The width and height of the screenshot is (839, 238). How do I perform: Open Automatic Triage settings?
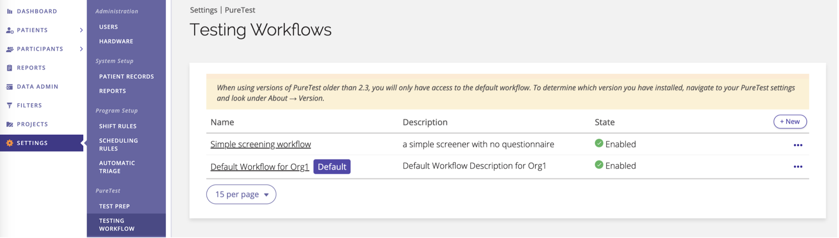117,167
